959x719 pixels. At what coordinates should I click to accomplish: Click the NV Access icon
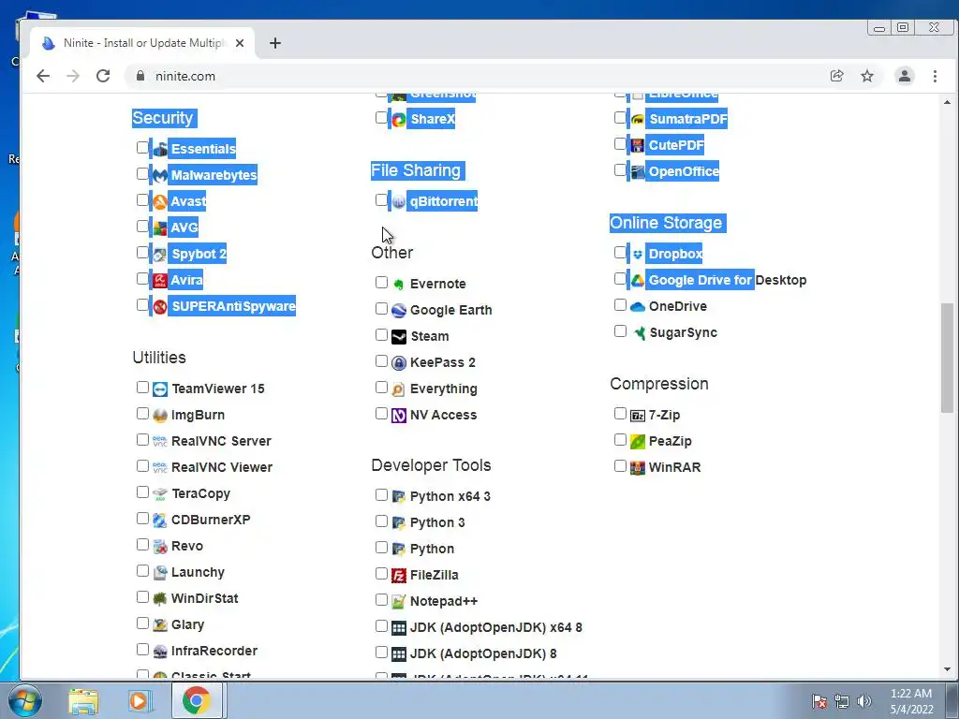(399, 416)
